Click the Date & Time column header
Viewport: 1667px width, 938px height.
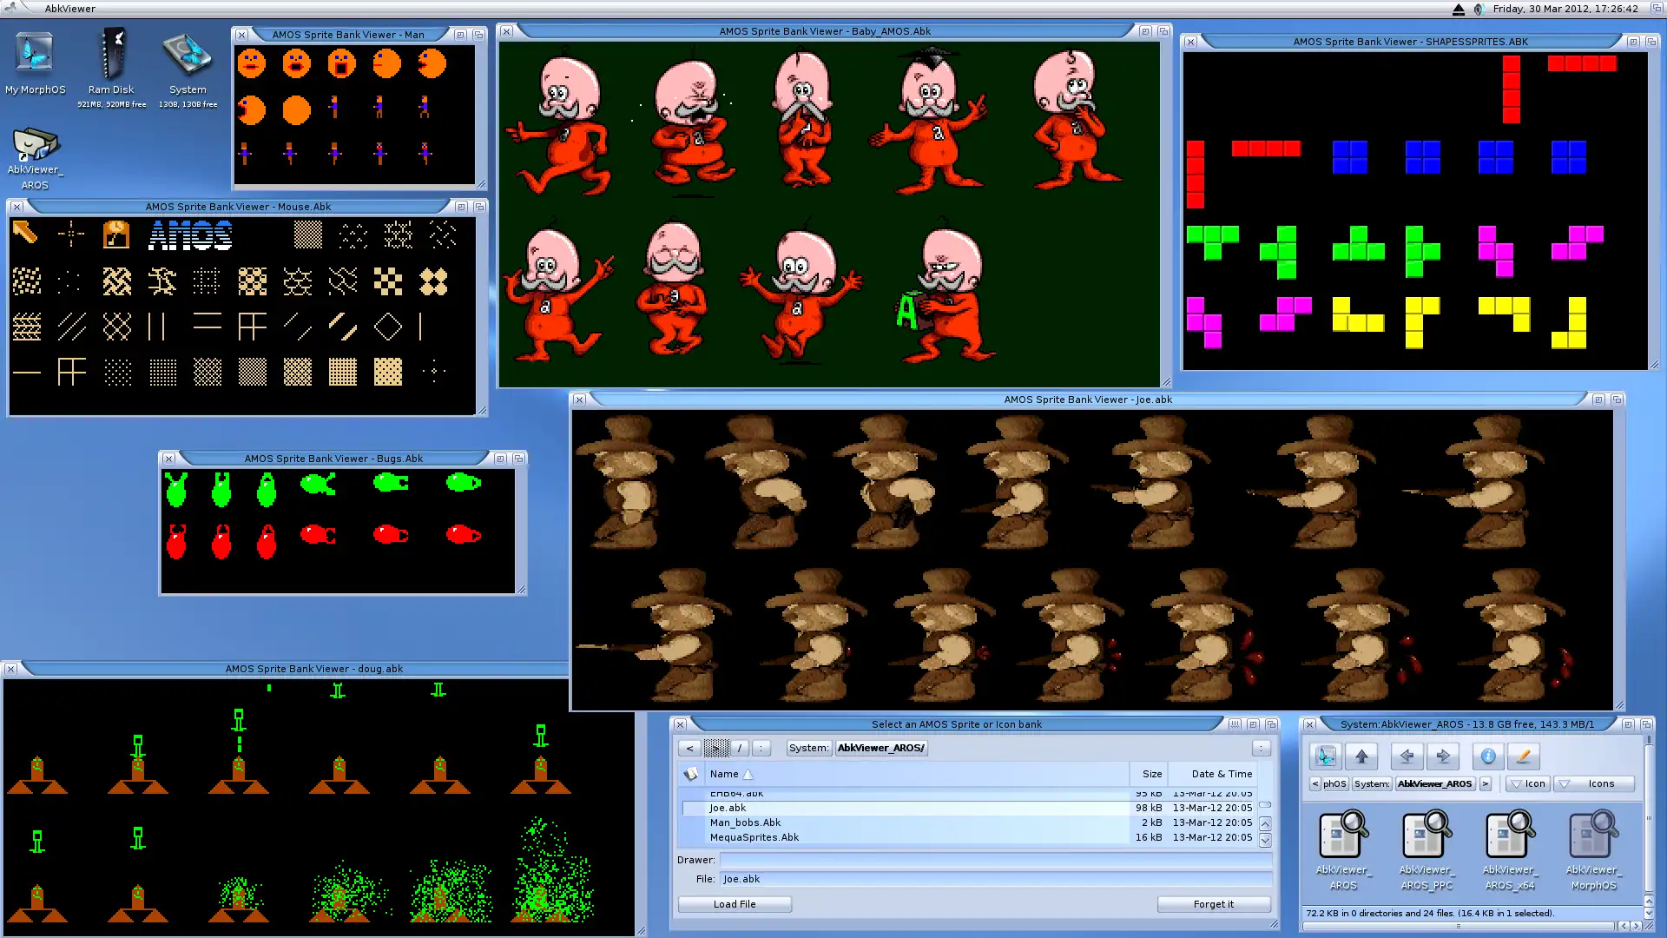tap(1212, 774)
